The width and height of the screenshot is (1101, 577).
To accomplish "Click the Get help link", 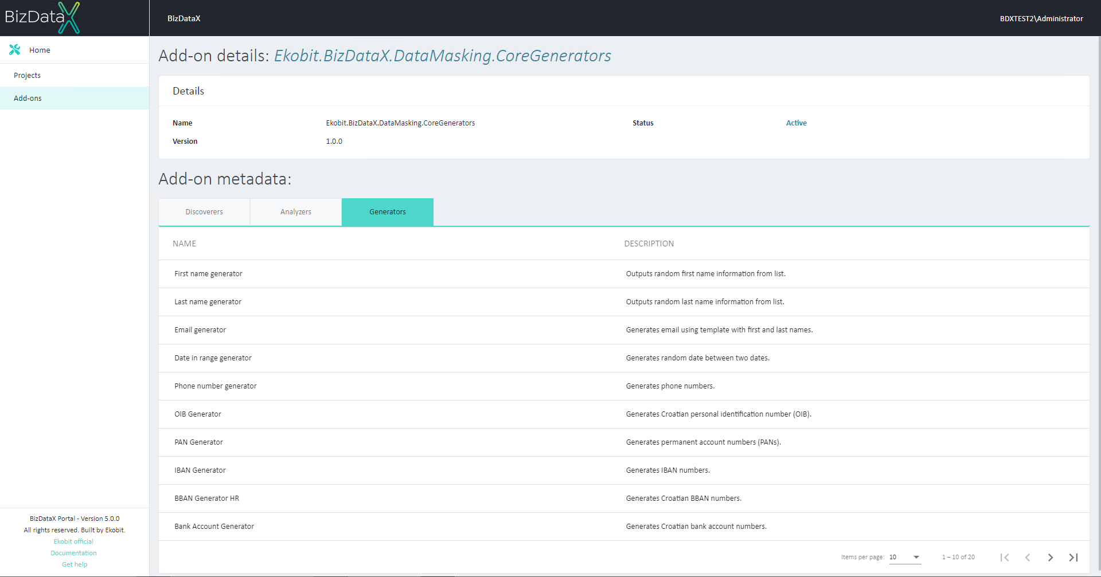I will coord(75,564).
